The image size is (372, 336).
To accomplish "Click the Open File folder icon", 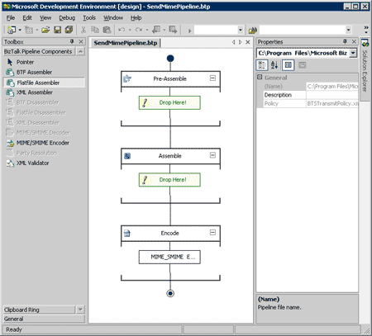I will 45,30.
